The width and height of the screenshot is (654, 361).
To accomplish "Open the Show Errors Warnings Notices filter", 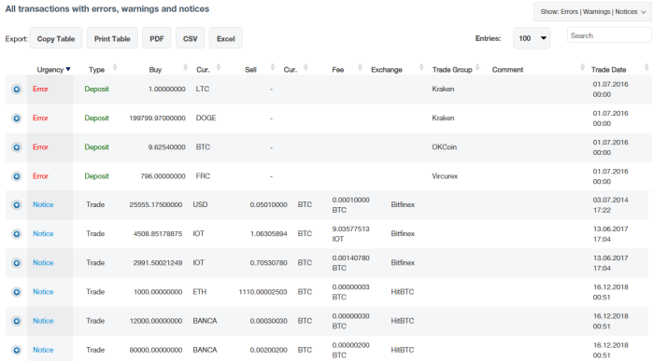I will click(x=592, y=11).
